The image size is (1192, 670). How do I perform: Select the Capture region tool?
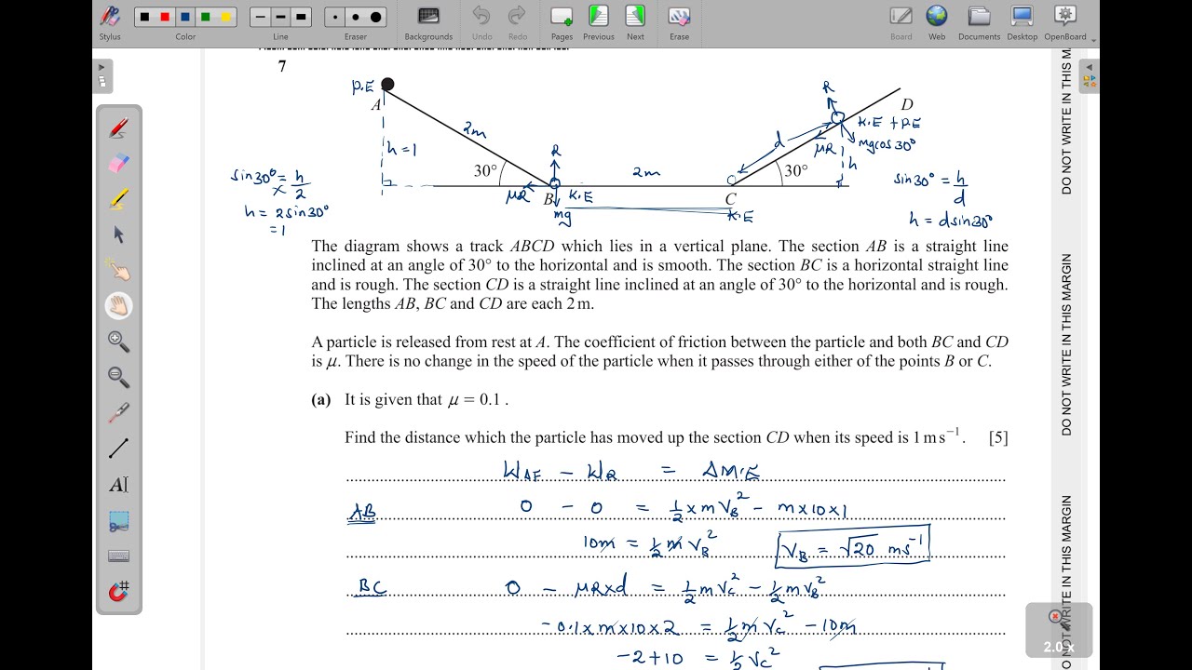pyautogui.click(x=118, y=520)
